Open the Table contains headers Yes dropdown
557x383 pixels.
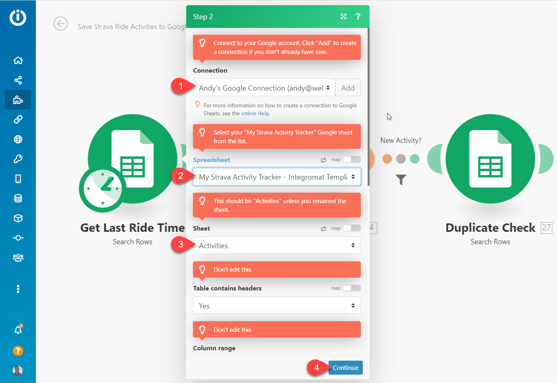277,306
